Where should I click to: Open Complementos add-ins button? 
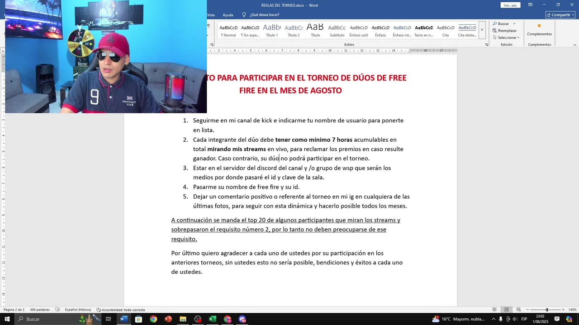coord(539,30)
